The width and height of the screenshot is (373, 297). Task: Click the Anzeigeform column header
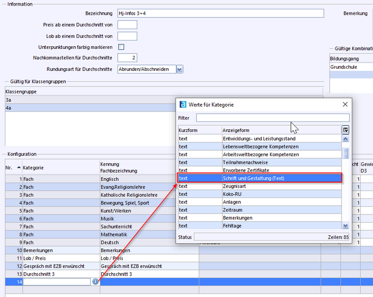pyautogui.click(x=282, y=130)
